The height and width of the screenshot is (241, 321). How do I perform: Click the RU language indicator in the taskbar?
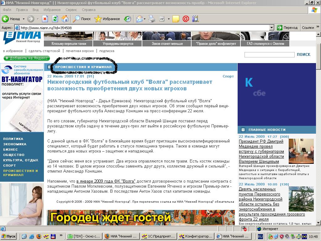point(260,237)
